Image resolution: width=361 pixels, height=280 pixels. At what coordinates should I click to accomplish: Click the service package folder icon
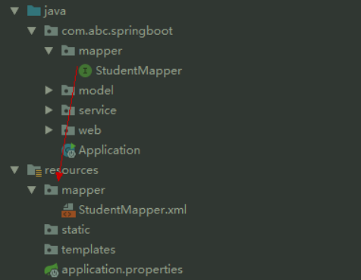pyautogui.click(x=68, y=110)
